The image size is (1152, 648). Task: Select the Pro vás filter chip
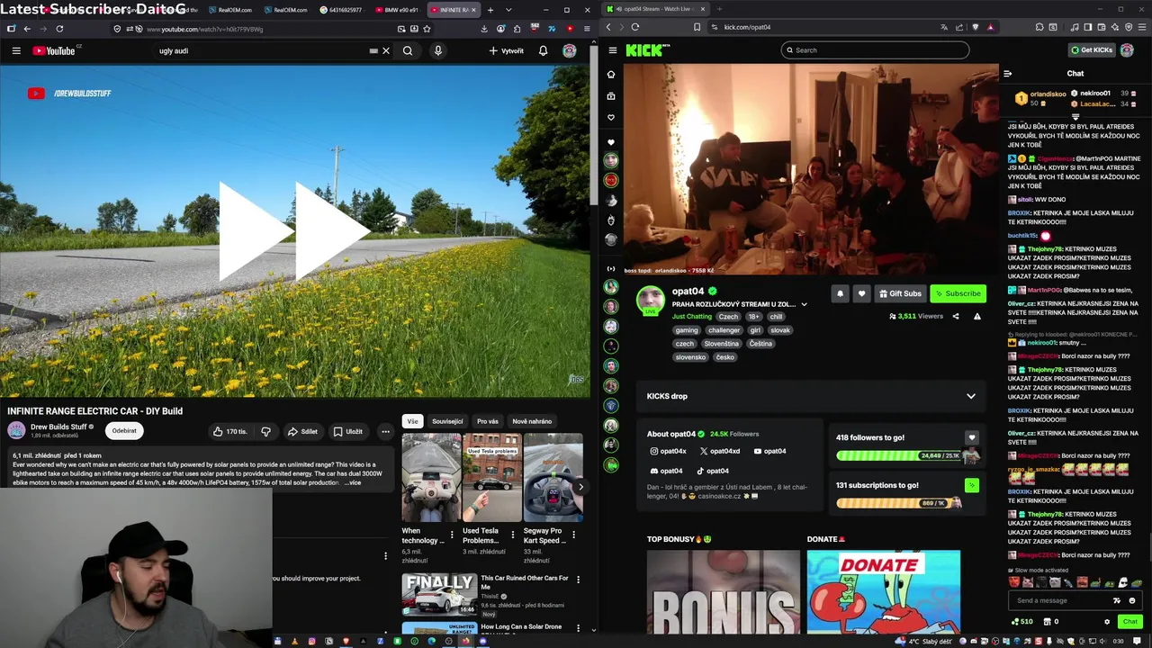[x=488, y=421]
